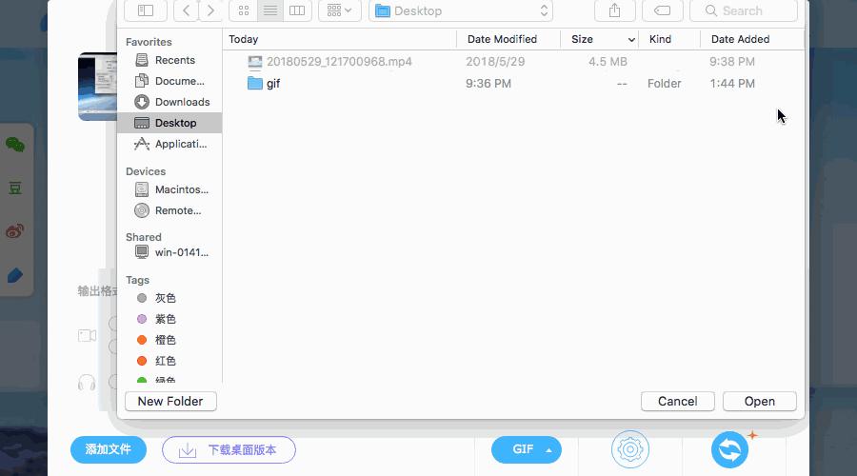Select Recents in the sidebar
Viewport: 857px width, 476px height.
[175, 60]
